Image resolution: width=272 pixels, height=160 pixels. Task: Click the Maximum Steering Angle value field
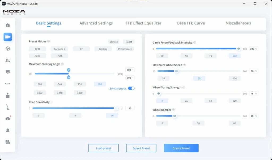(129, 70)
